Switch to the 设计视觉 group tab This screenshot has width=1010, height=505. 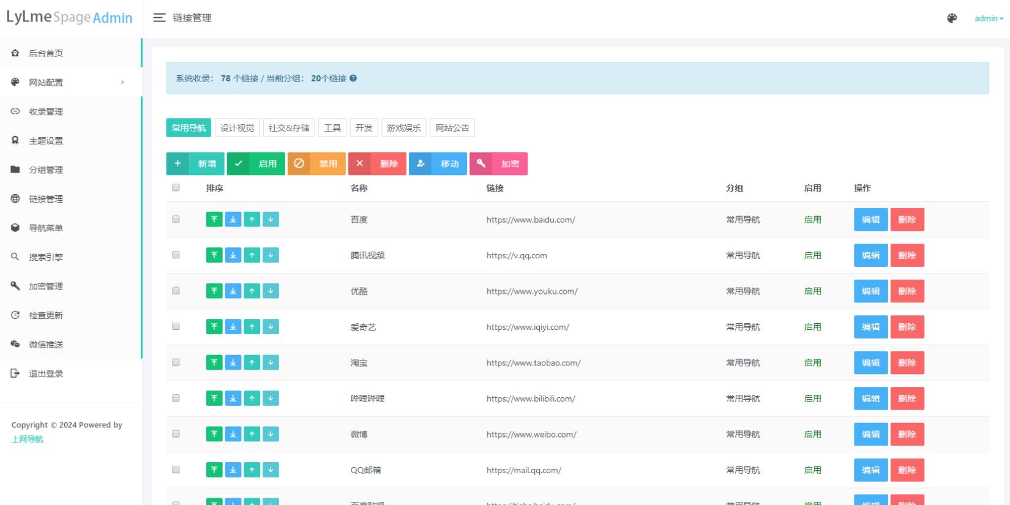click(237, 128)
